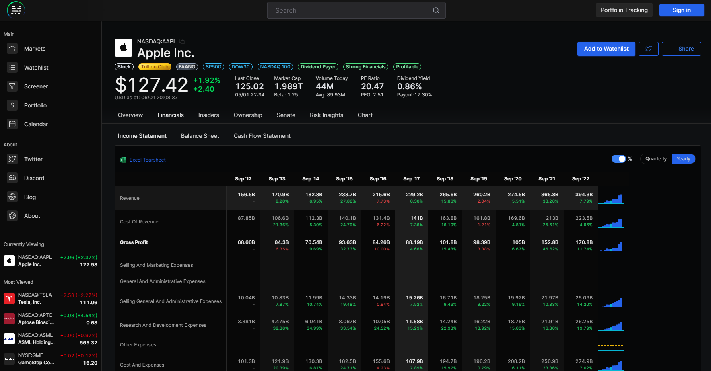
Task: Switch financials to Quarterly view
Action: click(x=655, y=159)
